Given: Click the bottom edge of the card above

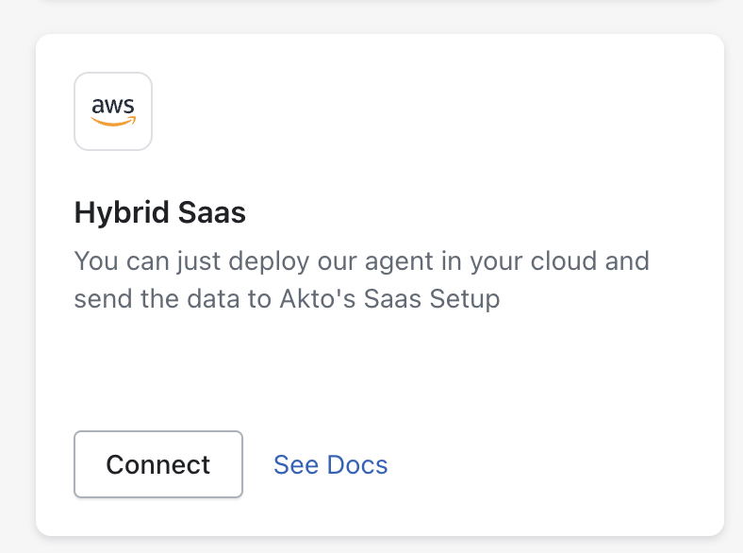Looking at the screenshot, I should coord(377,1).
